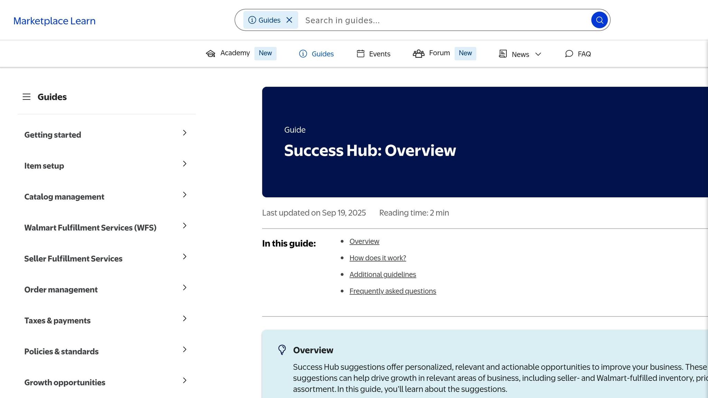This screenshot has width=708, height=398.
Task: Jump to How does it work? link
Action: (378, 258)
